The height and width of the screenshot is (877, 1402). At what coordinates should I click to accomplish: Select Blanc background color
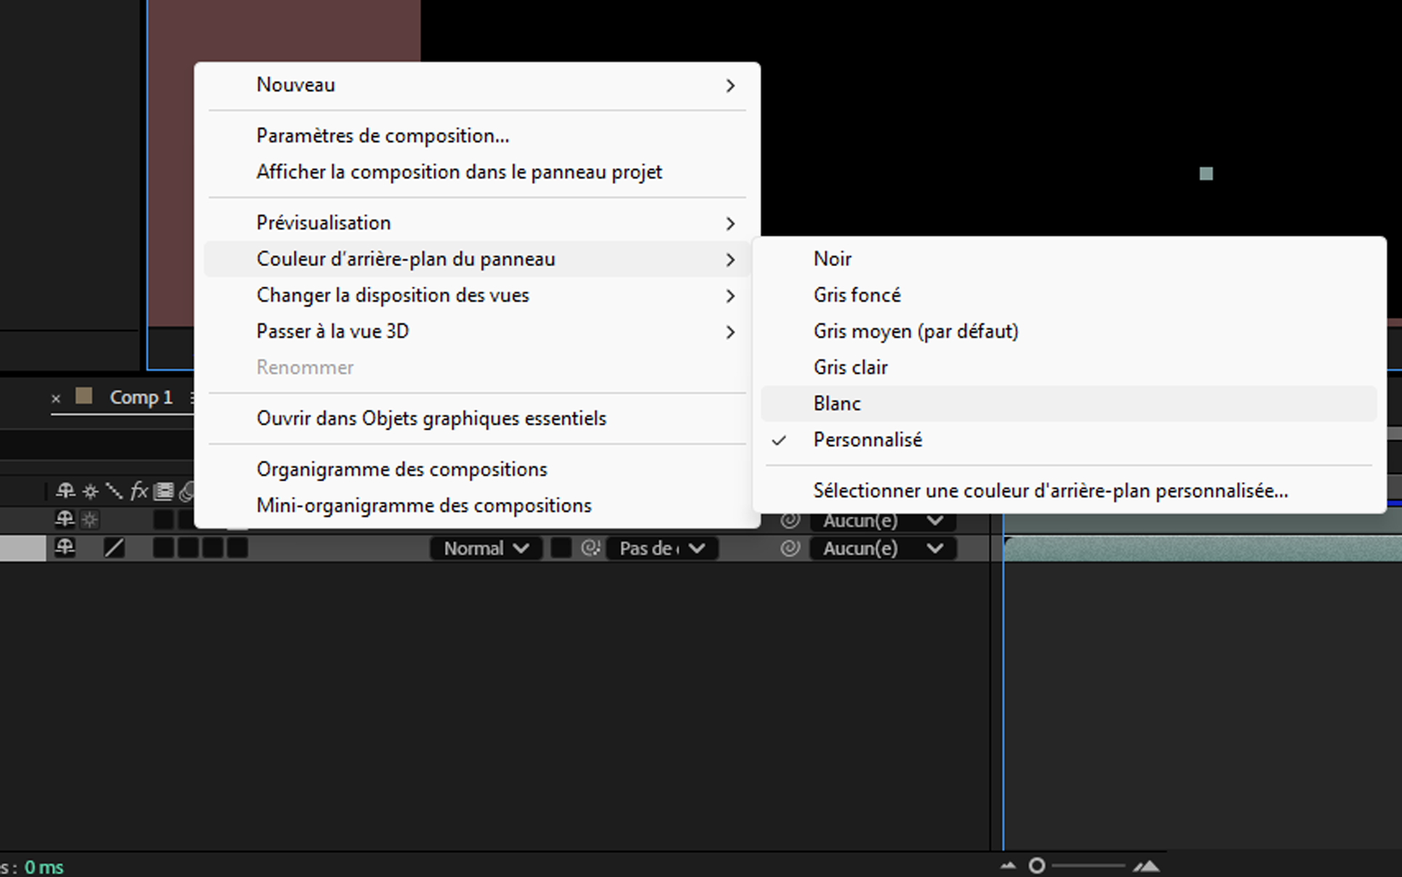[x=1069, y=404]
